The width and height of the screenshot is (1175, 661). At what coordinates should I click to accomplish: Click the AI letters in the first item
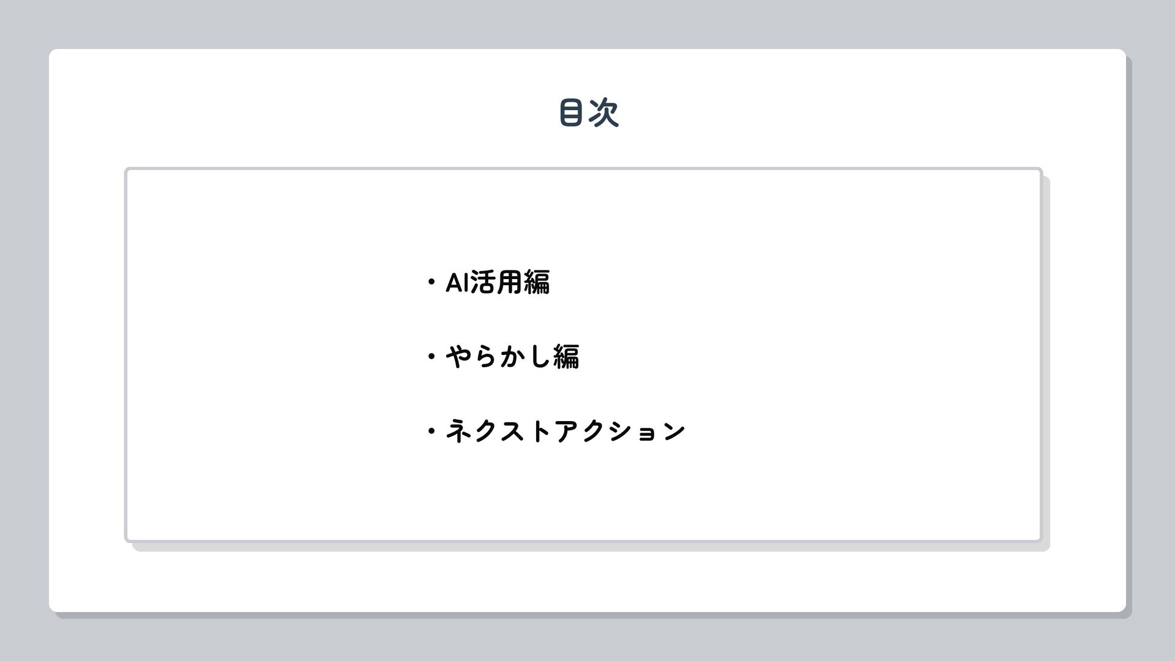click(x=457, y=283)
